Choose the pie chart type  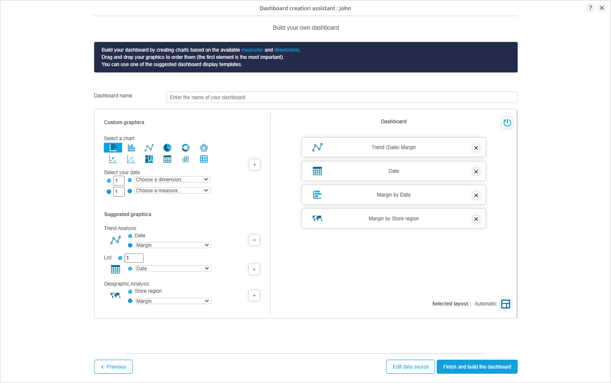point(167,147)
